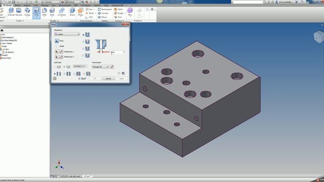Select the Clearance Hole option radio
Screen dimensions: 324x182
[64, 74]
